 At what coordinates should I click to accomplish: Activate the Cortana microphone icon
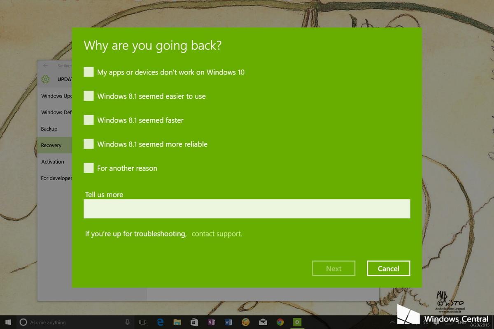pos(128,322)
